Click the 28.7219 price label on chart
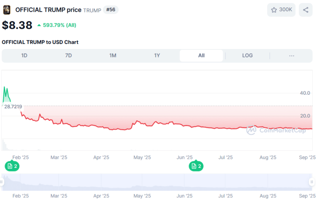 pos(12,107)
